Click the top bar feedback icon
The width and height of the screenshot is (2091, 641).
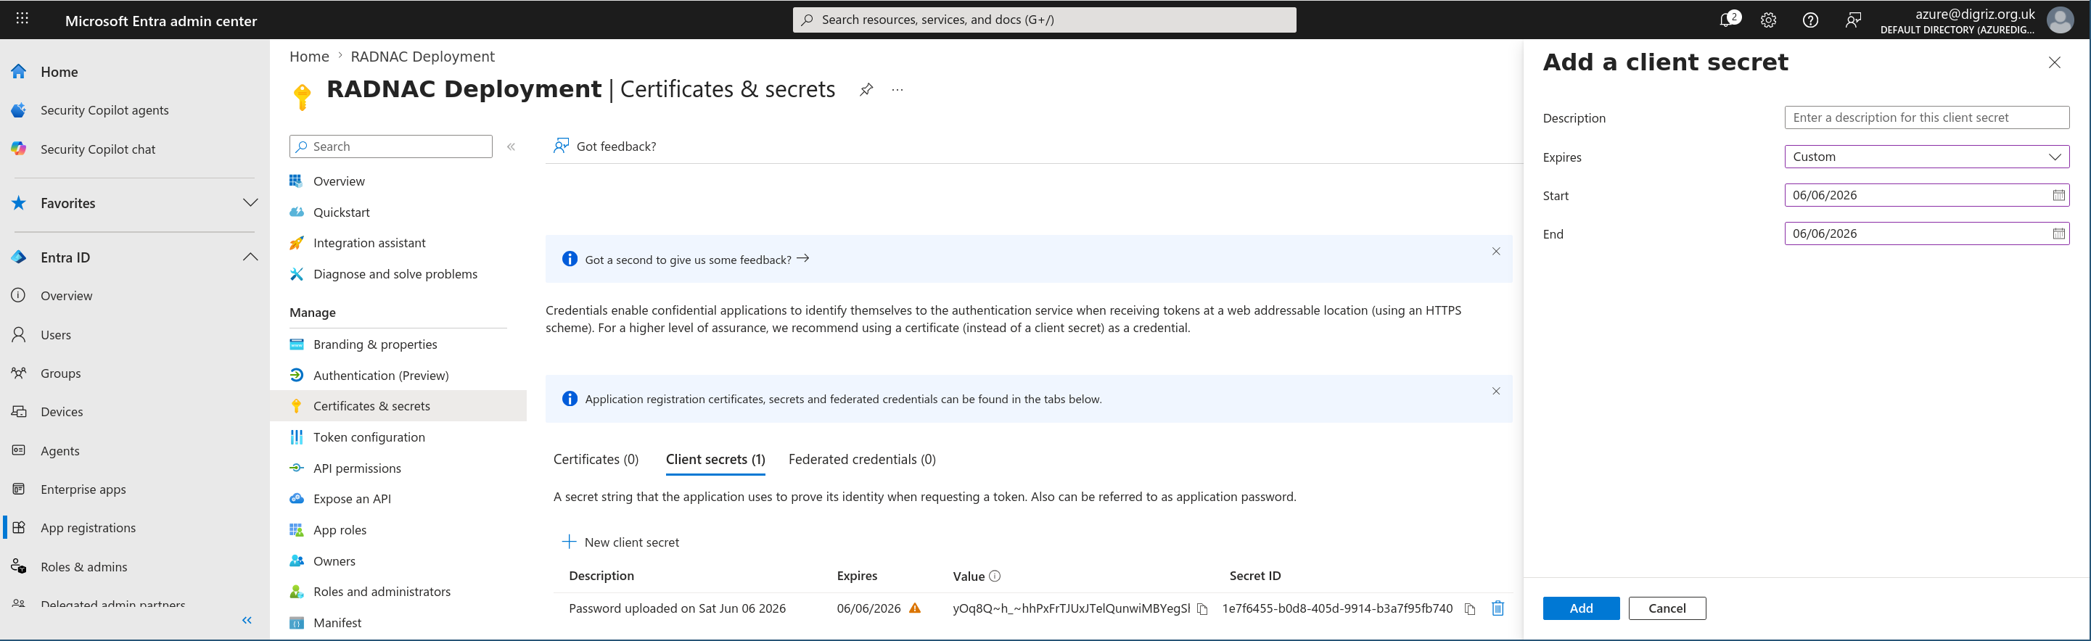click(1853, 20)
